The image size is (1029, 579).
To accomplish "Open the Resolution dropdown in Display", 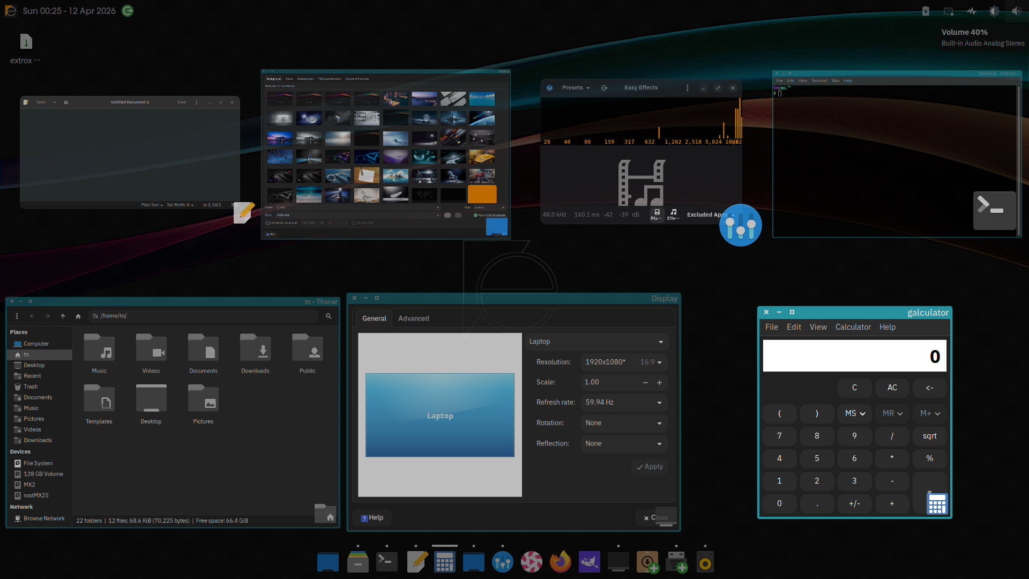I will coord(624,362).
